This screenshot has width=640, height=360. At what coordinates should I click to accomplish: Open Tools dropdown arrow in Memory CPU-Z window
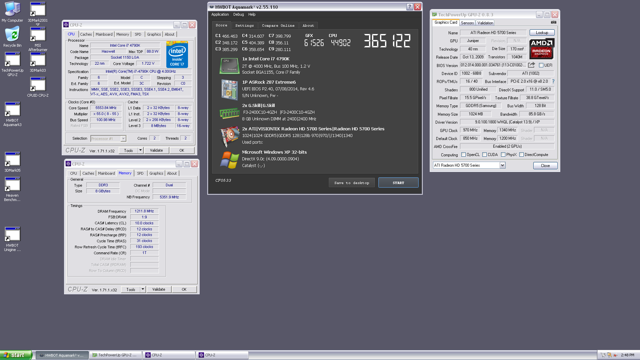(143, 289)
